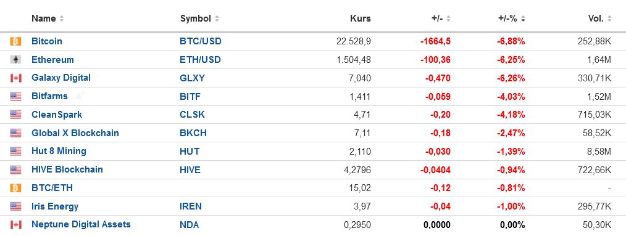Click the Bitcoin icon beside BTC/ETH
626x236 pixels.
15,188
